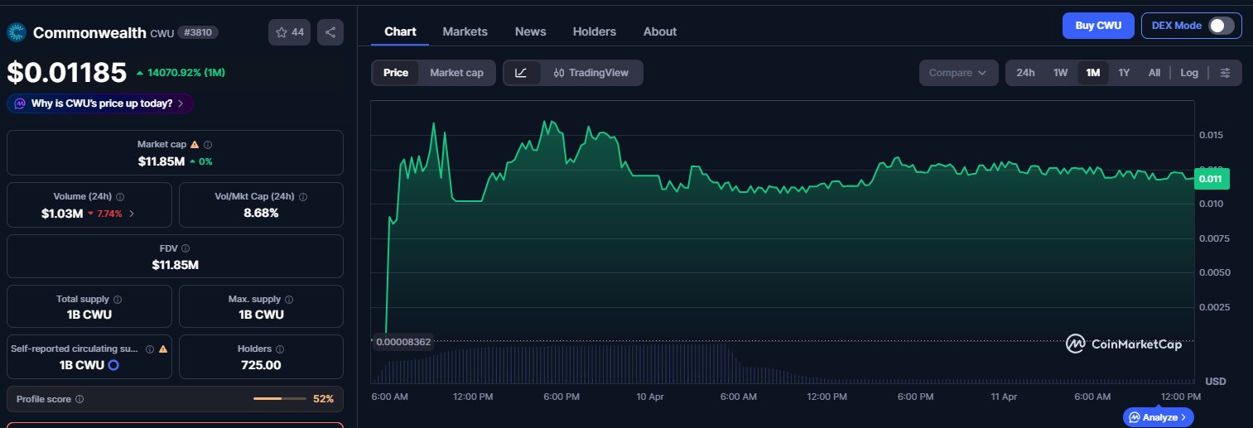This screenshot has height=428, width=1253.
Task: Open the Markets tab
Action: pos(465,31)
